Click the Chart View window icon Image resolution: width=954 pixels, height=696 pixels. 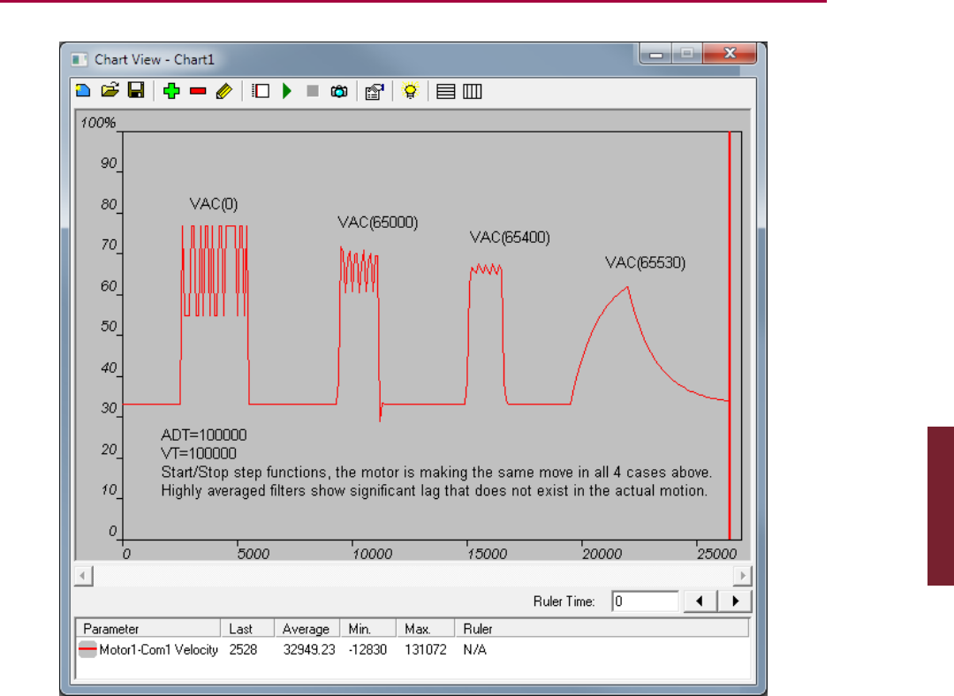pyautogui.click(x=79, y=60)
